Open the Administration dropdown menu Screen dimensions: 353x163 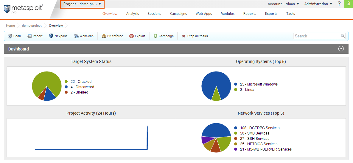(x=318, y=4)
